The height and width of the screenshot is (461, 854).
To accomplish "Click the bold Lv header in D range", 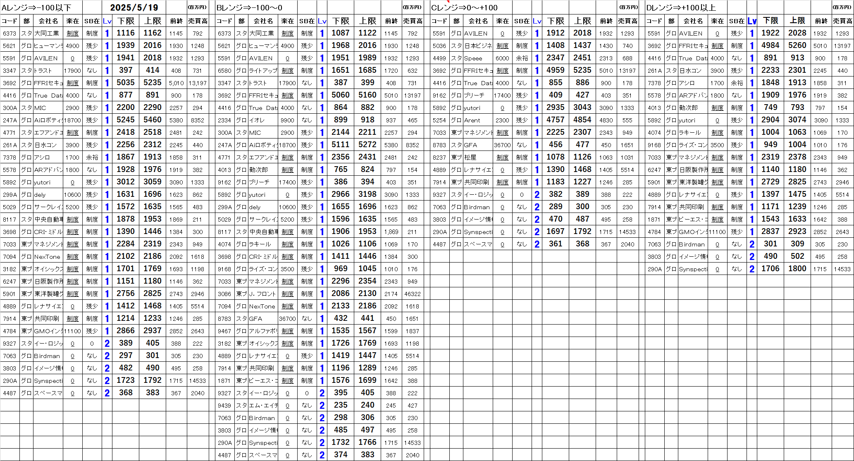I will coord(752,21).
